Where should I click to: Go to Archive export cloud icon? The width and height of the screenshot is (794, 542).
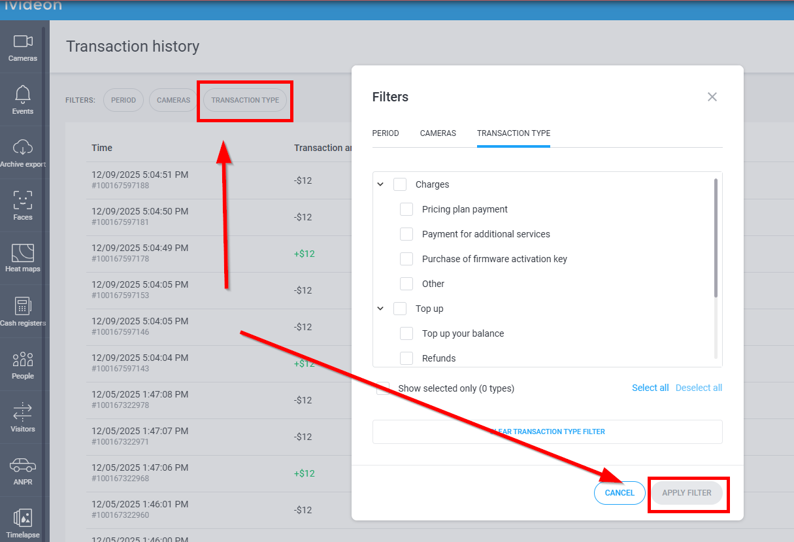pos(23,148)
